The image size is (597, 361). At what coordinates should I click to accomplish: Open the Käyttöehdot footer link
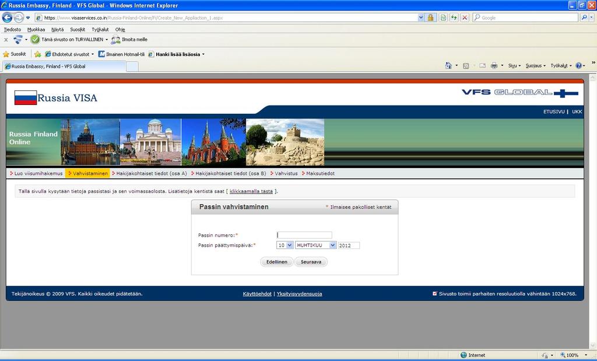[257, 293]
